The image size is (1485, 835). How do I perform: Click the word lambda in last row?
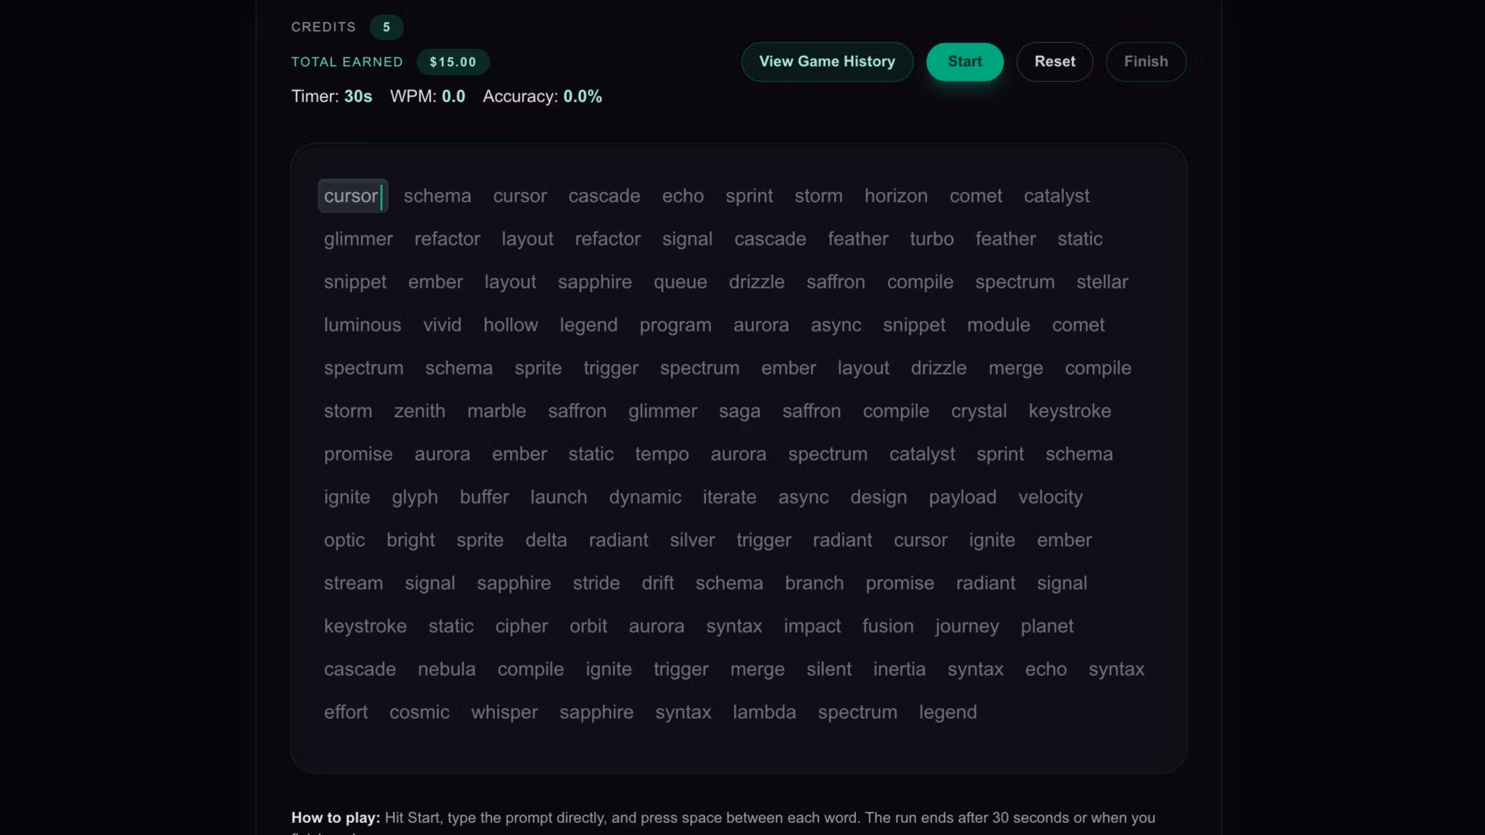pos(764,713)
